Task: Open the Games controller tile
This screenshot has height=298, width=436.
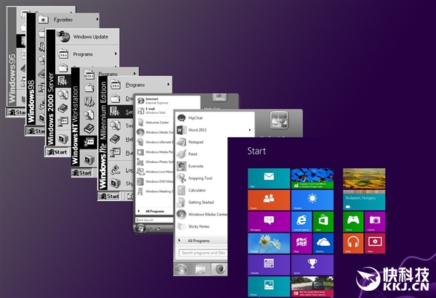Action: point(353,222)
